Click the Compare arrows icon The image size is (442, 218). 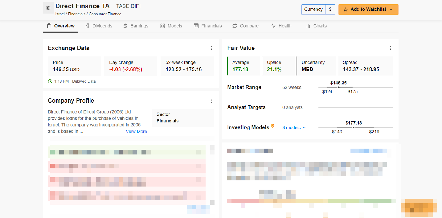click(235, 26)
